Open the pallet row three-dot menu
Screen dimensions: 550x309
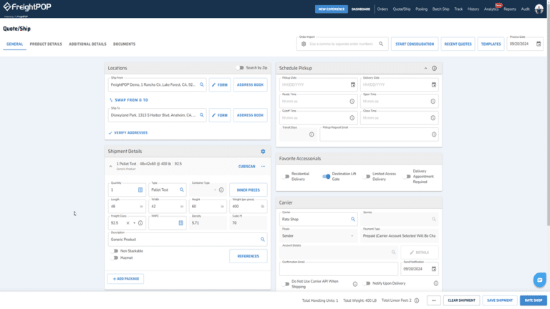(263, 167)
